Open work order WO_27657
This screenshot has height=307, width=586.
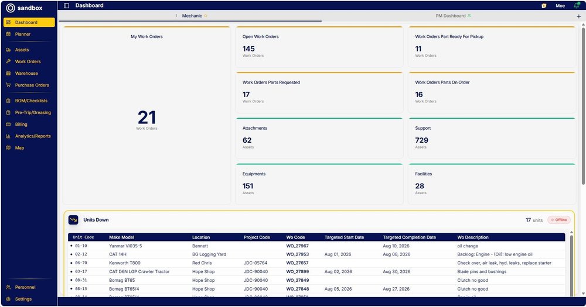298,263
